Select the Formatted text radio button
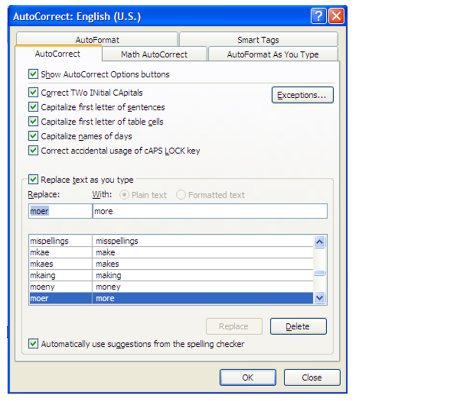 click(x=181, y=195)
